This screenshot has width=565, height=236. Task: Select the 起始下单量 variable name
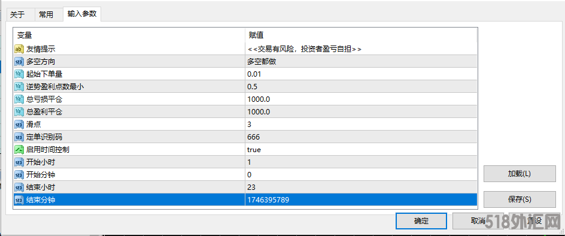(44, 74)
